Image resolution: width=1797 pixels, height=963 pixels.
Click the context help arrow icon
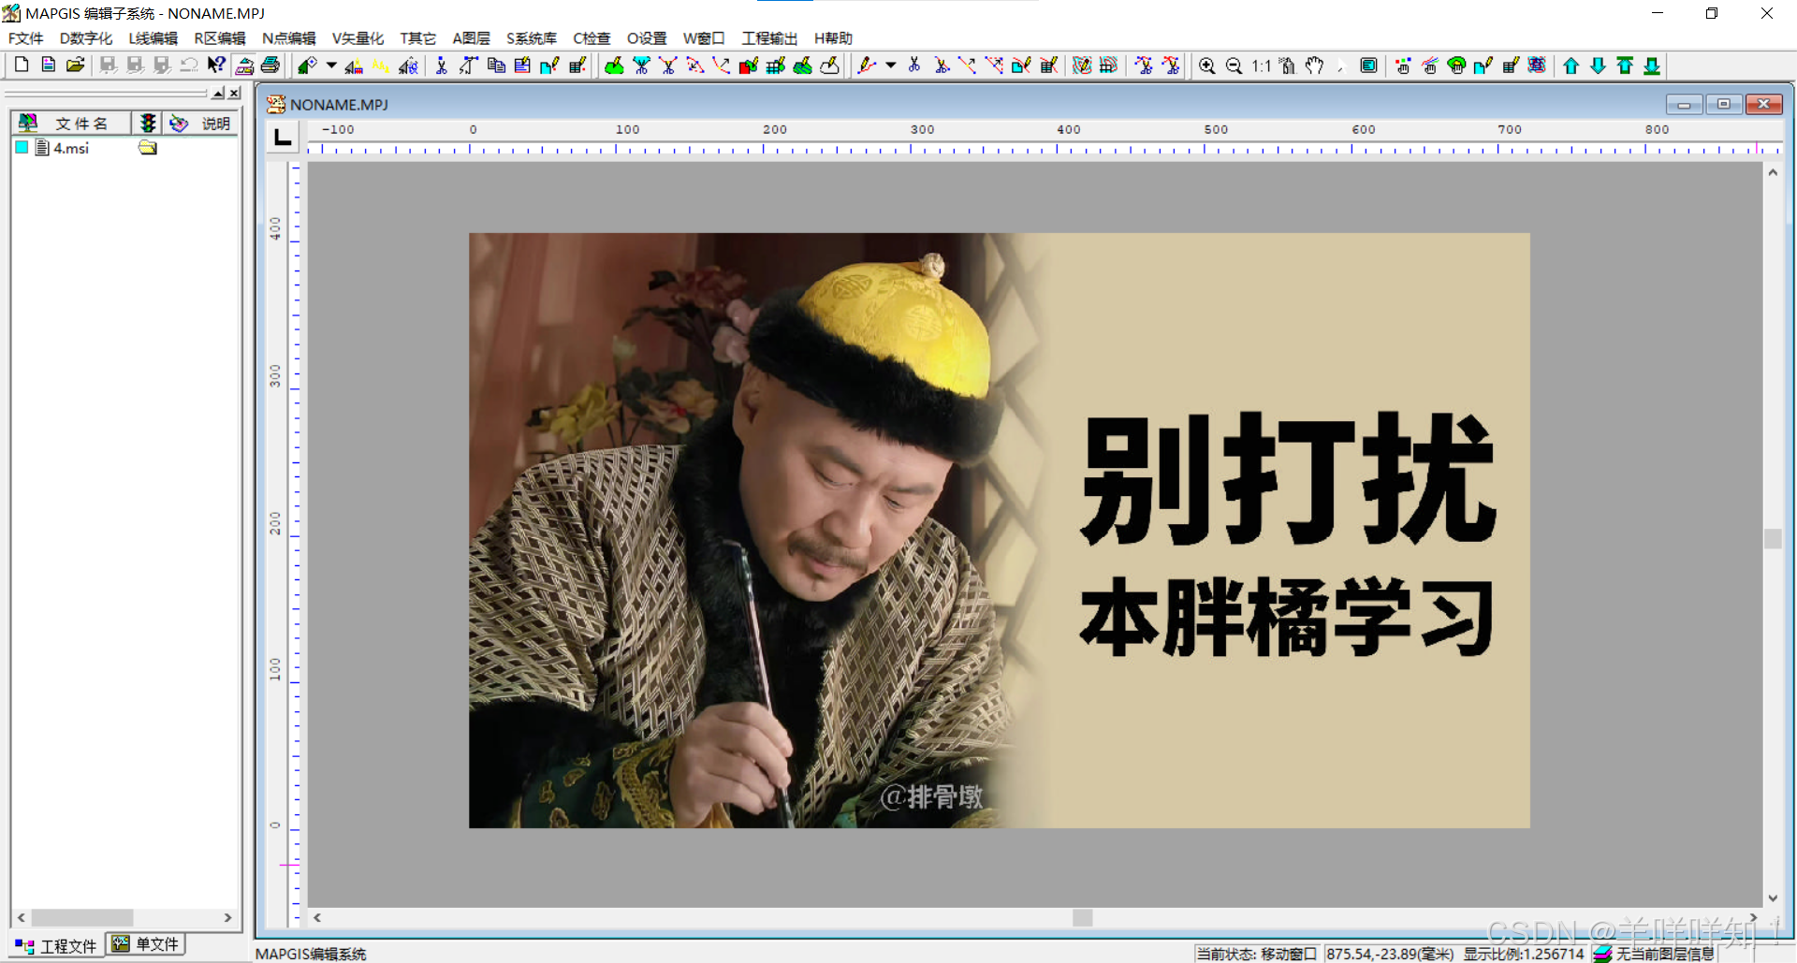click(x=216, y=65)
